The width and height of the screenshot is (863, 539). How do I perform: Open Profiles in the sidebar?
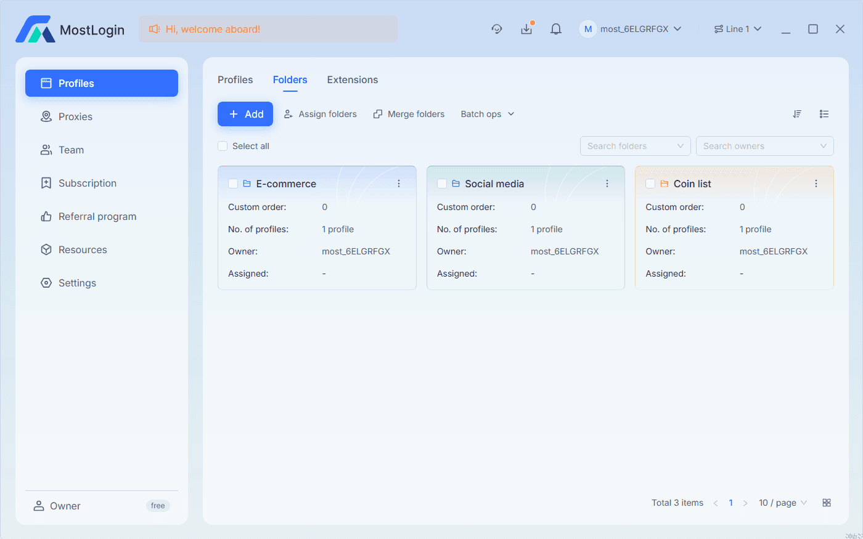[102, 83]
